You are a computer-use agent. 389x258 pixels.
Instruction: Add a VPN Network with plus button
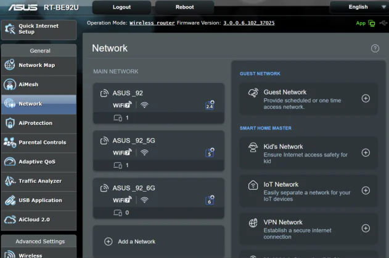point(366,228)
